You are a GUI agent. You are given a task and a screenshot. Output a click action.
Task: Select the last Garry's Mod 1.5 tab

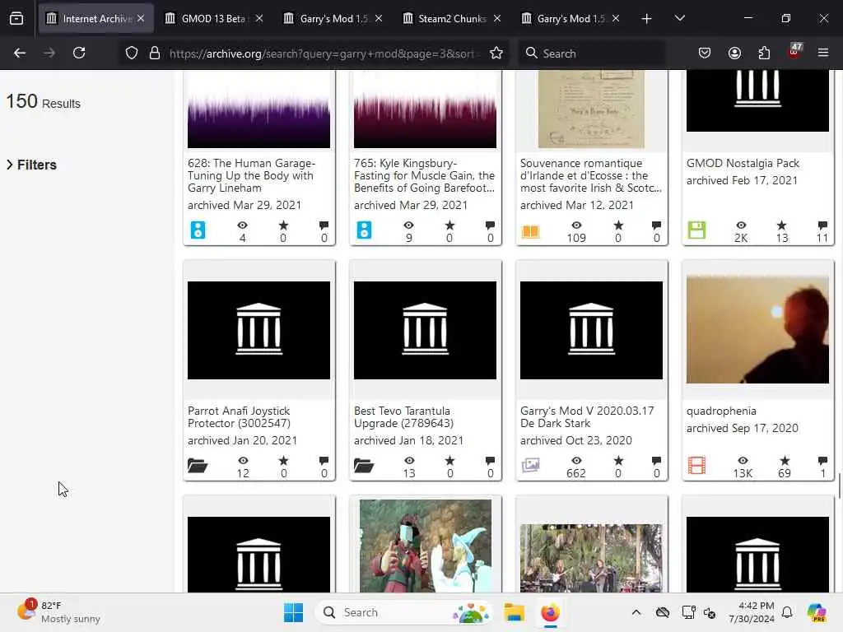570,18
